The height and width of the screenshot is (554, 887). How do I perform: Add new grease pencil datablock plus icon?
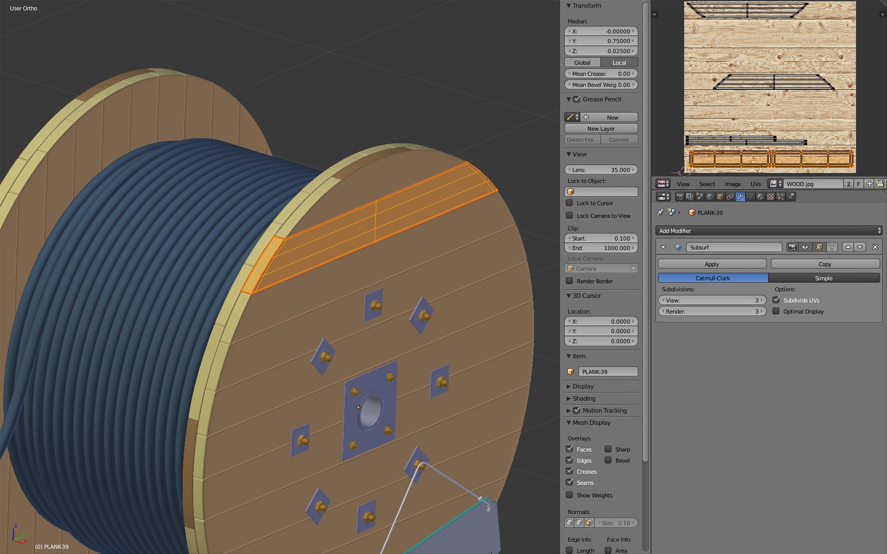586,117
